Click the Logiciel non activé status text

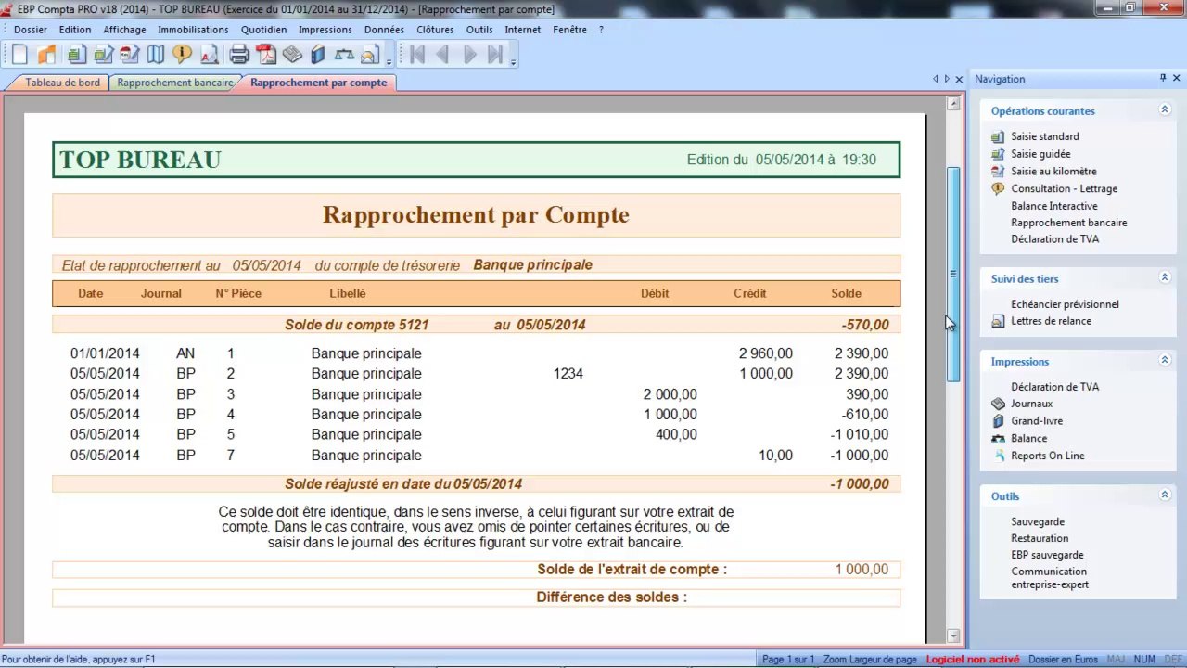pos(973,660)
